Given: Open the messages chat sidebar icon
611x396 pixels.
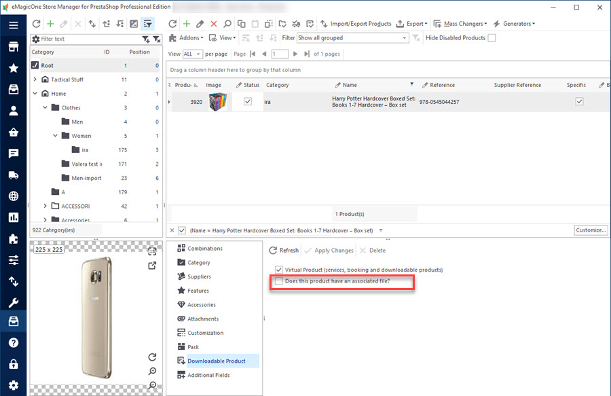Looking at the screenshot, I should 14,154.
